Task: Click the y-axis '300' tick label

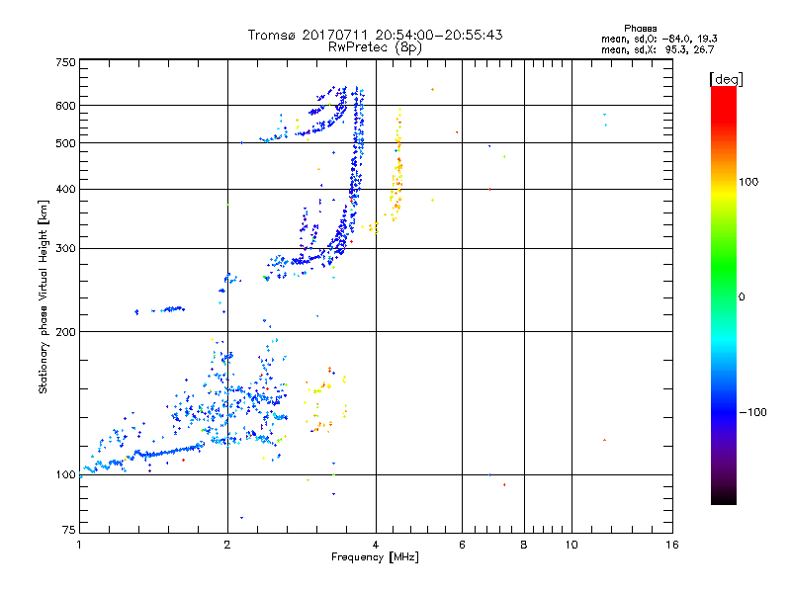Action: 65,248
